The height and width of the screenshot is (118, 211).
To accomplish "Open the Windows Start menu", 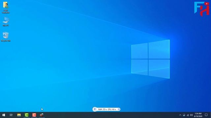I will [4, 115].
